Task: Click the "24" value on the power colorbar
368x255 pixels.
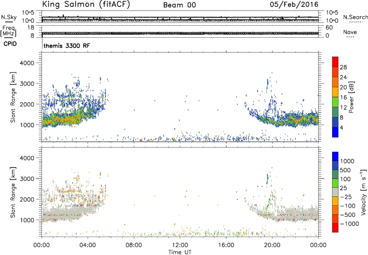Action: point(343,77)
